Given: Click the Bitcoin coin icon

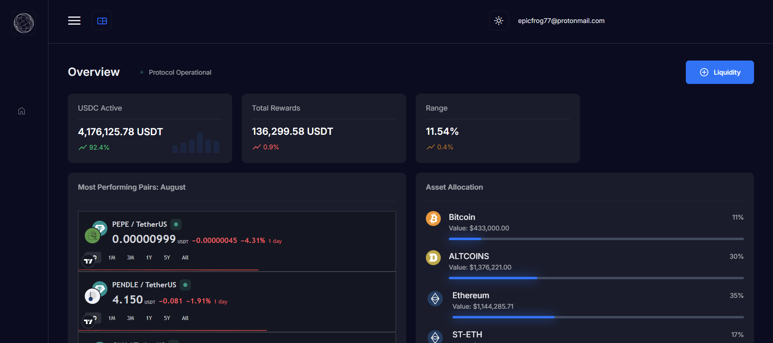Looking at the screenshot, I should point(433,218).
